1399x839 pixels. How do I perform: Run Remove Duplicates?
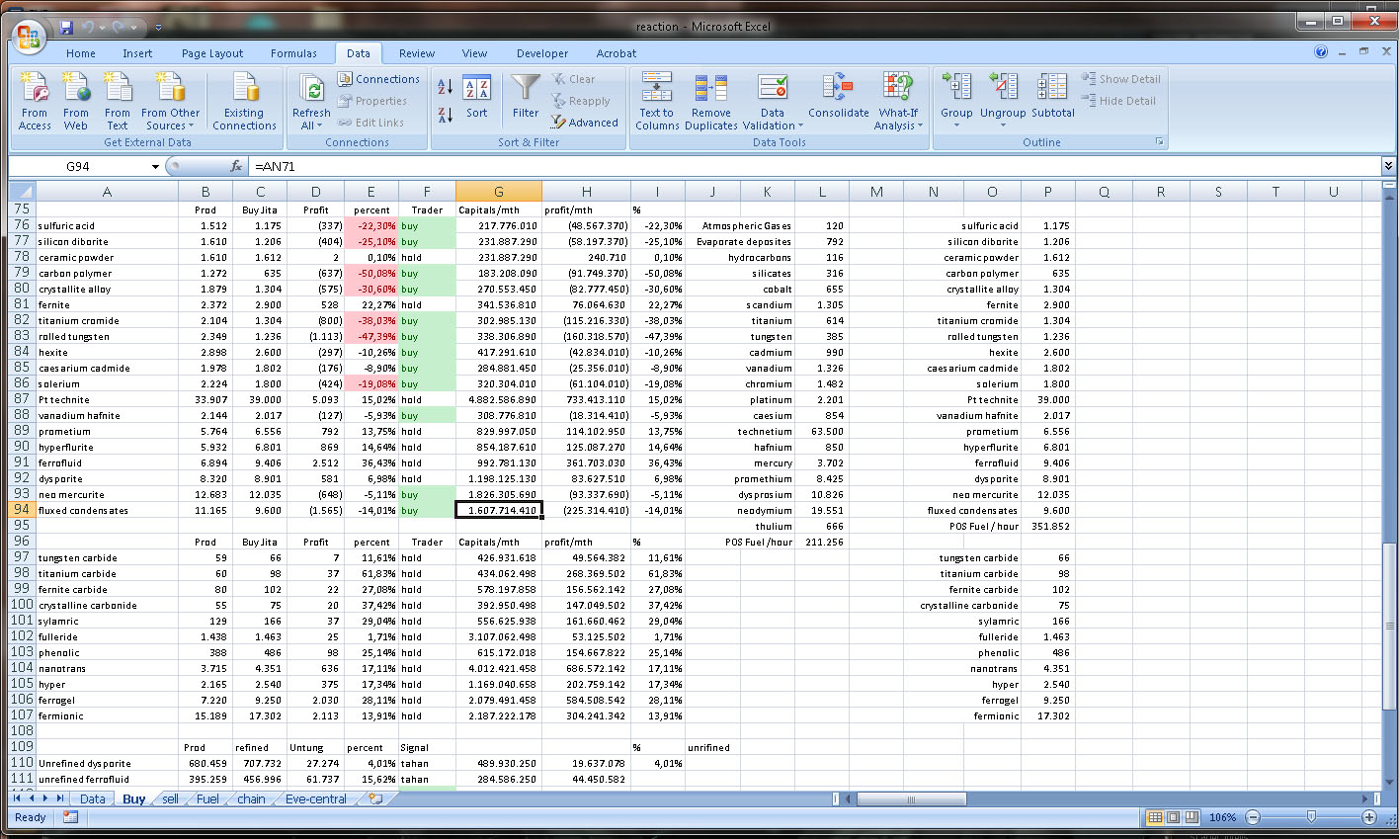click(x=711, y=102)
